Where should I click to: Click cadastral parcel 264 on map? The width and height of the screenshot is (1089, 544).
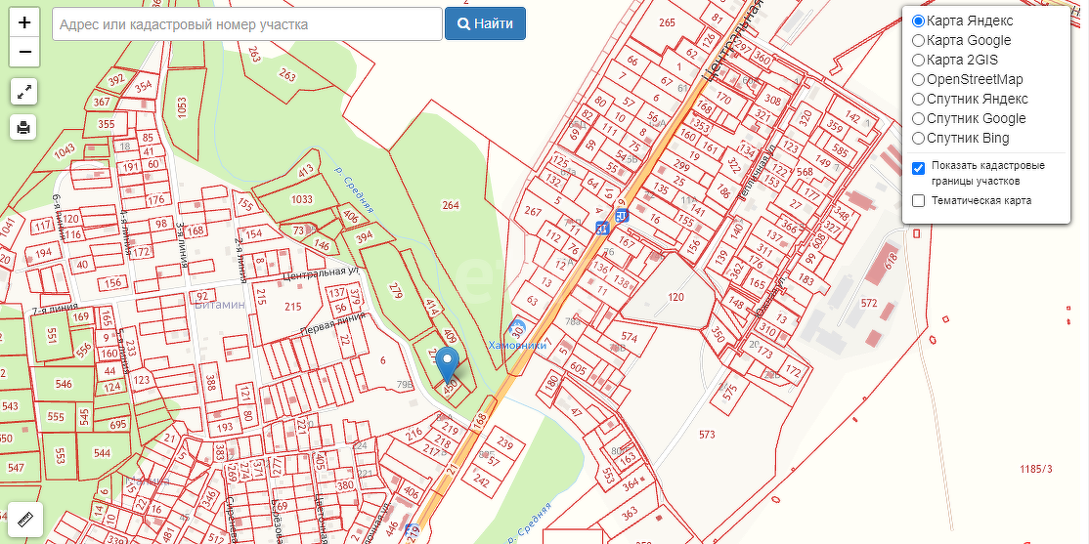(x=451, y=205)
